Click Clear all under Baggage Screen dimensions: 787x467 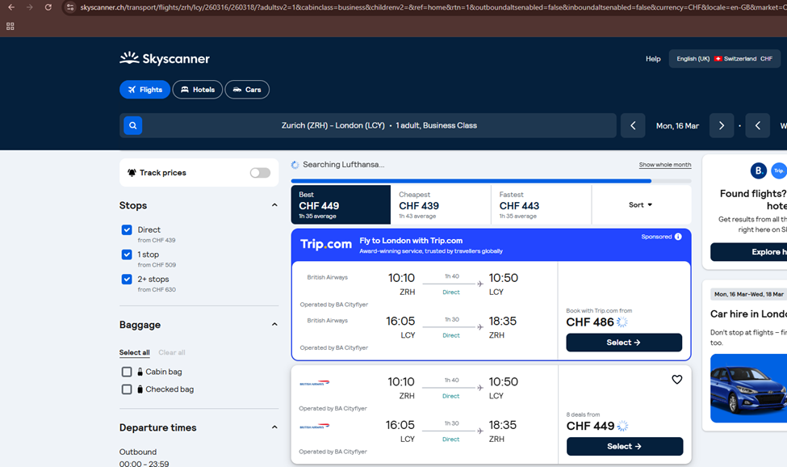pos(172,352)
